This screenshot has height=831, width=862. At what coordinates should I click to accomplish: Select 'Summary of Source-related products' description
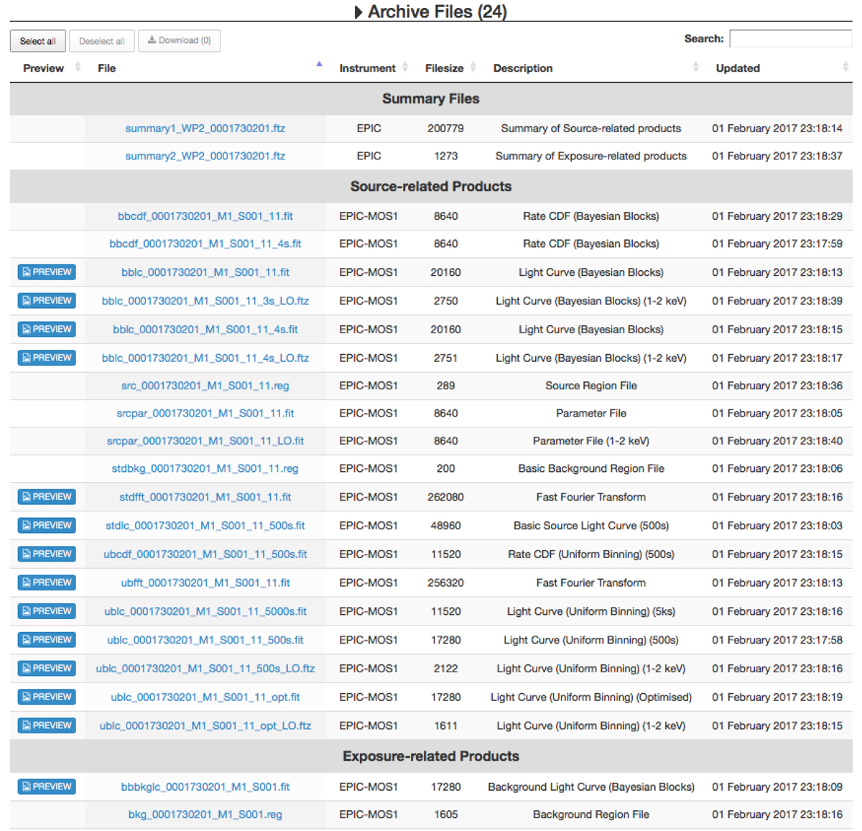tap(591, 129)
